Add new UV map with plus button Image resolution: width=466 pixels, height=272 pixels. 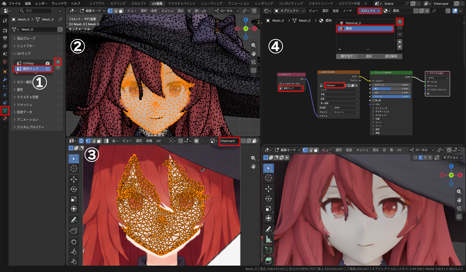pos(58,62)
